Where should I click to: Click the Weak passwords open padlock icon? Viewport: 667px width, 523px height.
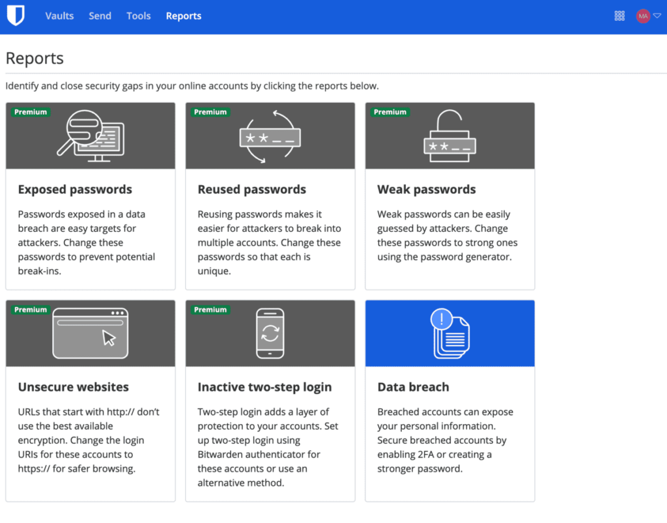(449, 136)
